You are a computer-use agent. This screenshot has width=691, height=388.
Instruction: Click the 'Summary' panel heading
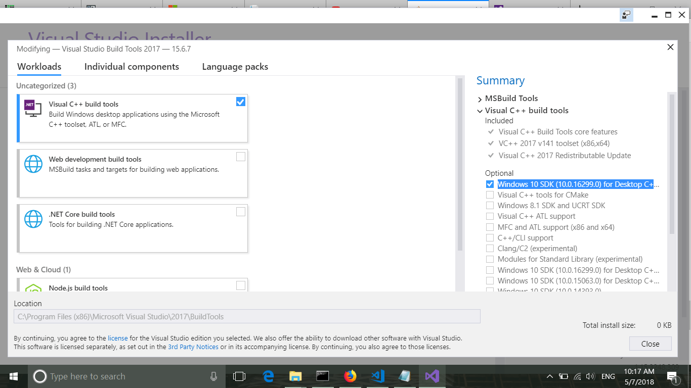[500, 81]
